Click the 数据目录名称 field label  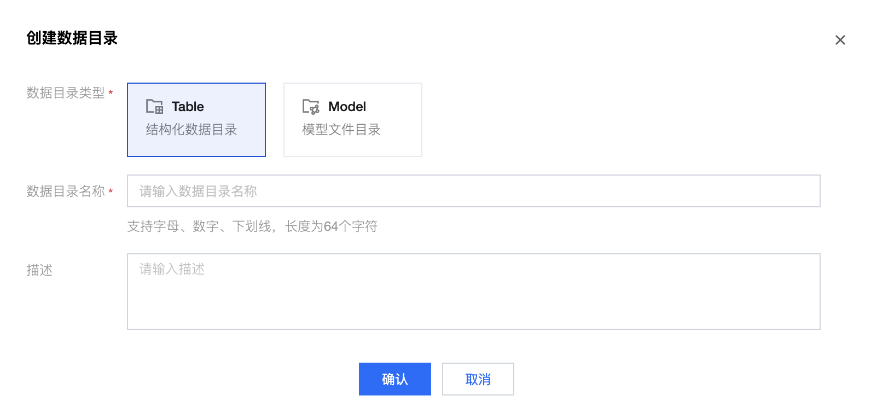(66, 191)
